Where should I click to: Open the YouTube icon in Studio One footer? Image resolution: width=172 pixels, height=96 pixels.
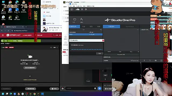(156, 61)
